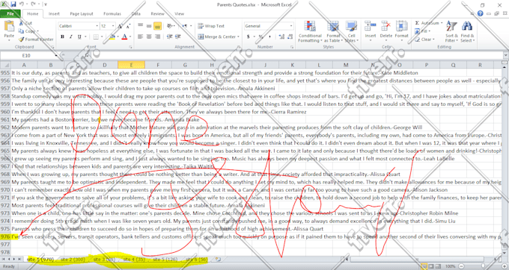Click Undo in Quick Access Toolbar
This screenshot has width=509, height=270.
point(22,4)
